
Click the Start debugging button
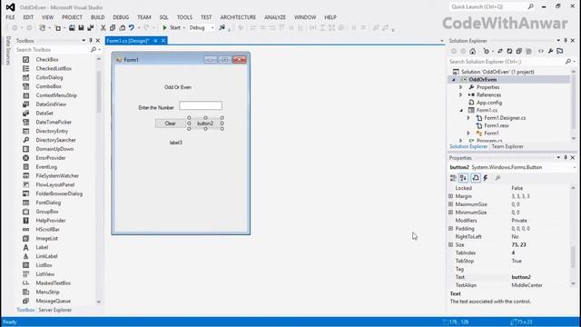(x=172, y=28)
